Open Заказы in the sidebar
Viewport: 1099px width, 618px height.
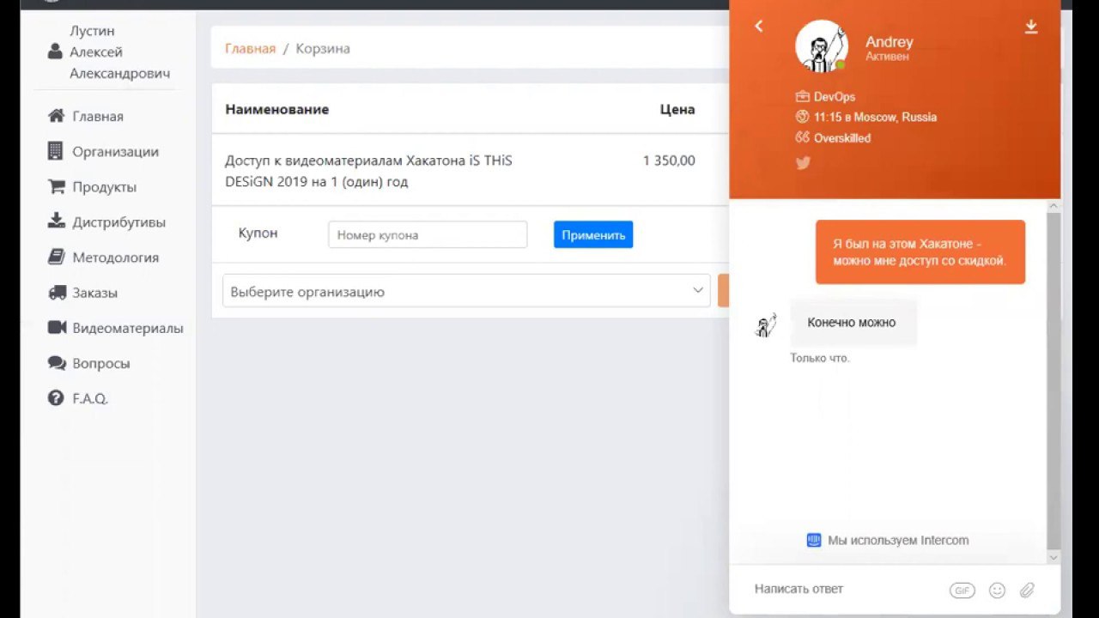(94, 292)
